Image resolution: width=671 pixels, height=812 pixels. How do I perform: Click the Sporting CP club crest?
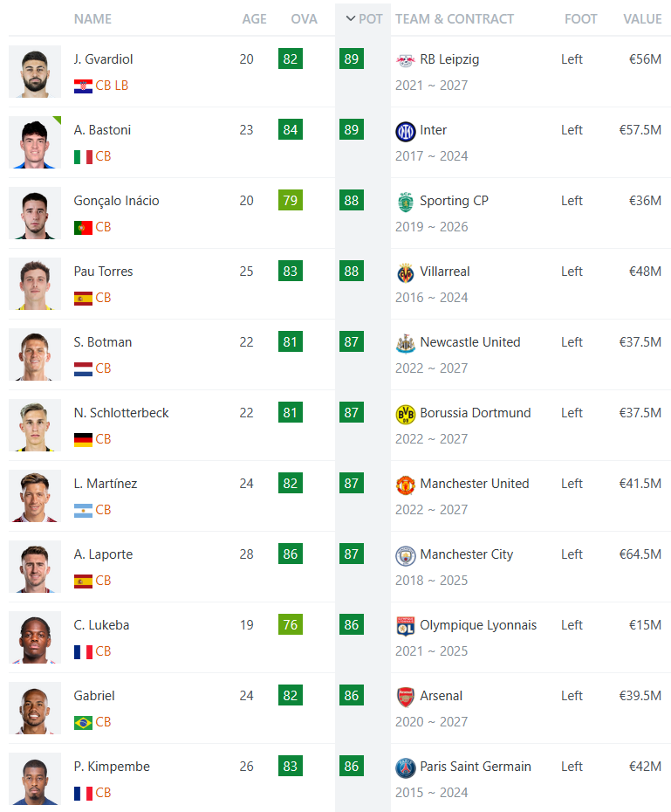coord(405,202)
